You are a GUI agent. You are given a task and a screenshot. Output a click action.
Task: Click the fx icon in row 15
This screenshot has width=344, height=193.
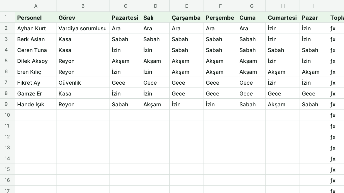333,170
